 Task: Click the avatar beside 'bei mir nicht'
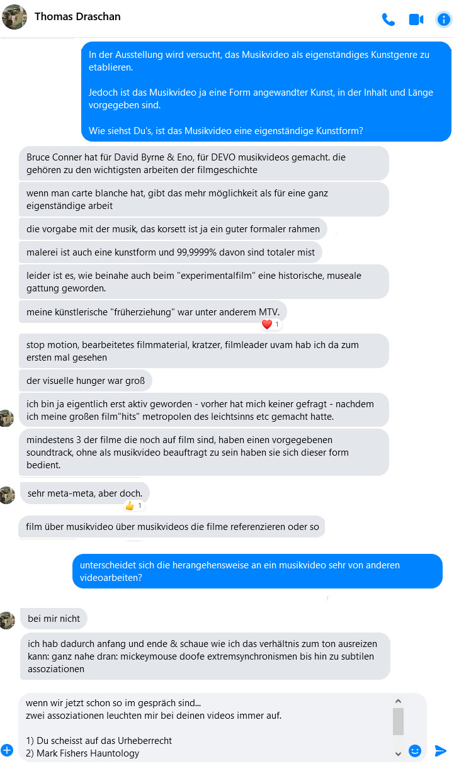[x=6, y=619]
